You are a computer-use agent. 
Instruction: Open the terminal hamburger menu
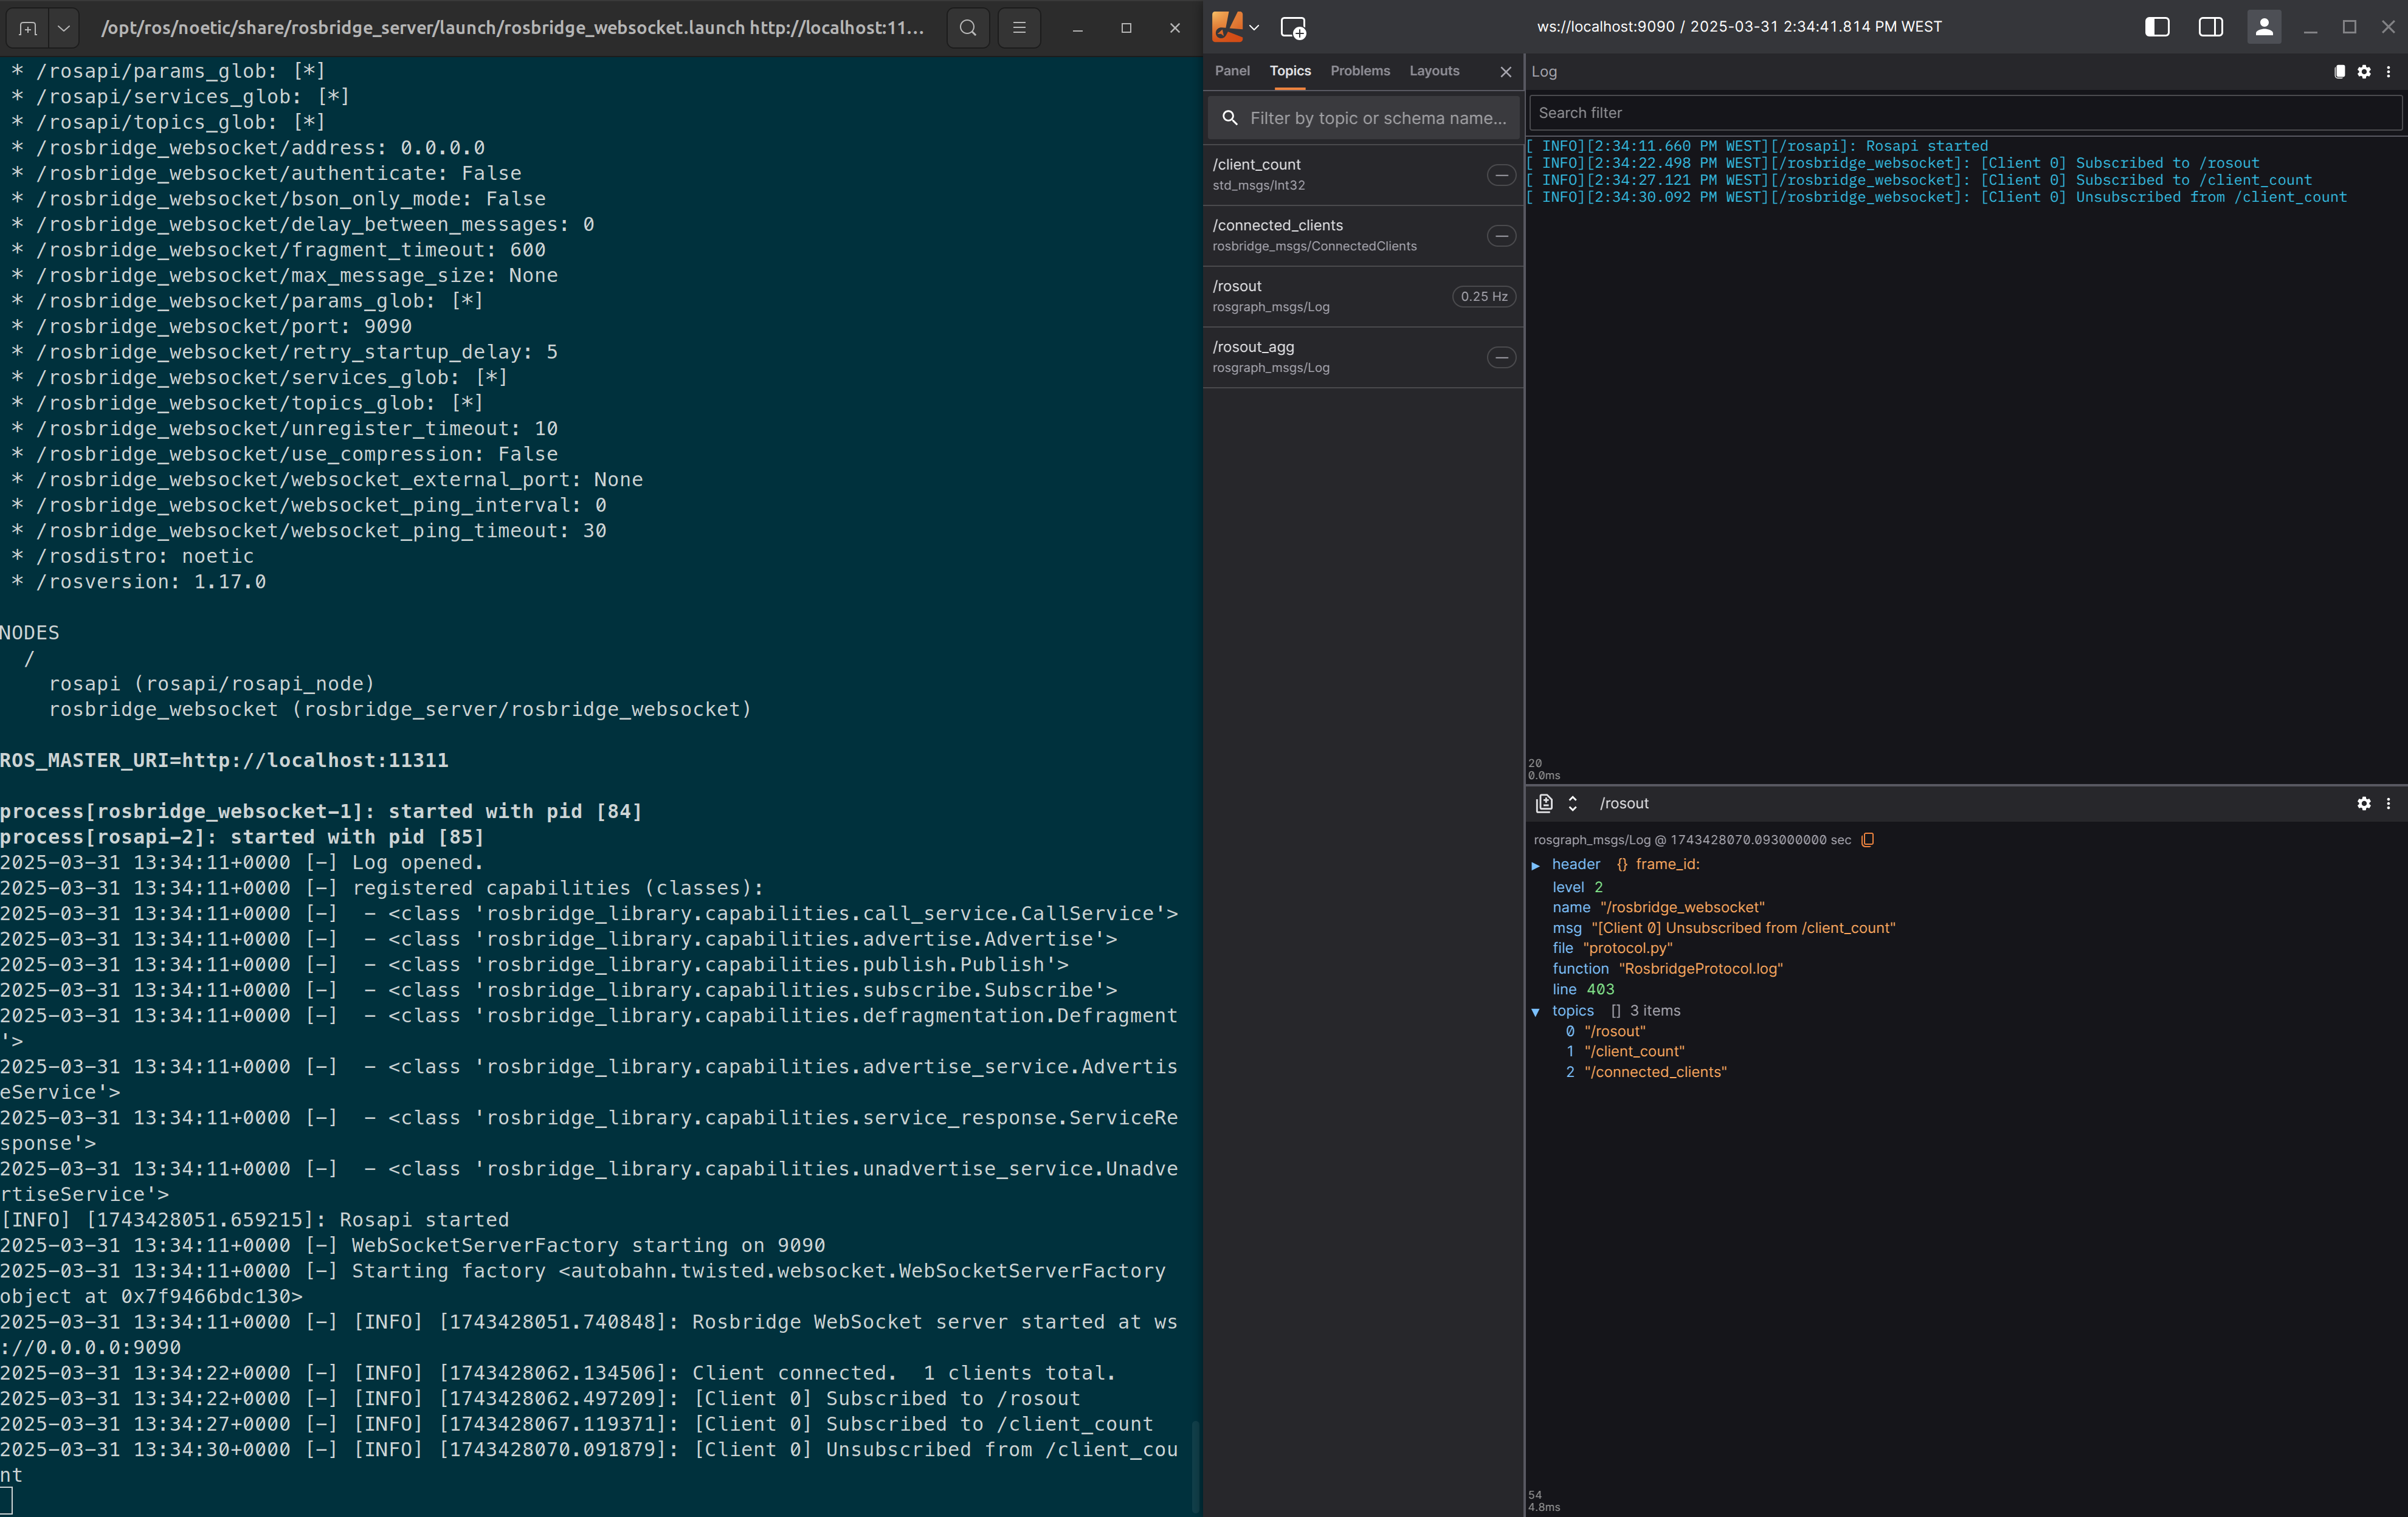[x=1019, y=28]
